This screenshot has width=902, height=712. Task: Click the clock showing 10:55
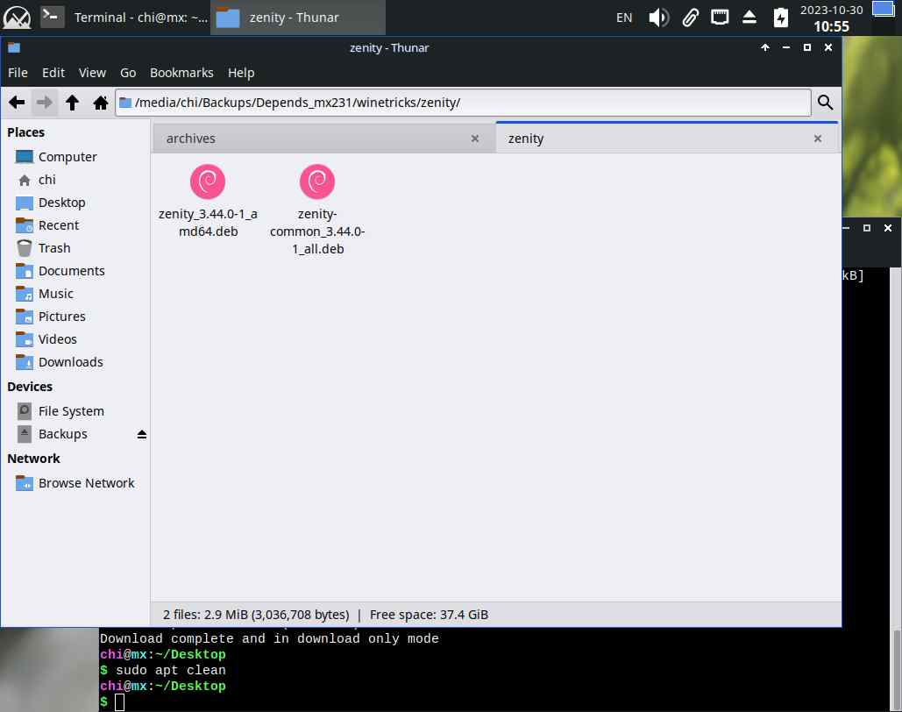(x=830, y=26)
